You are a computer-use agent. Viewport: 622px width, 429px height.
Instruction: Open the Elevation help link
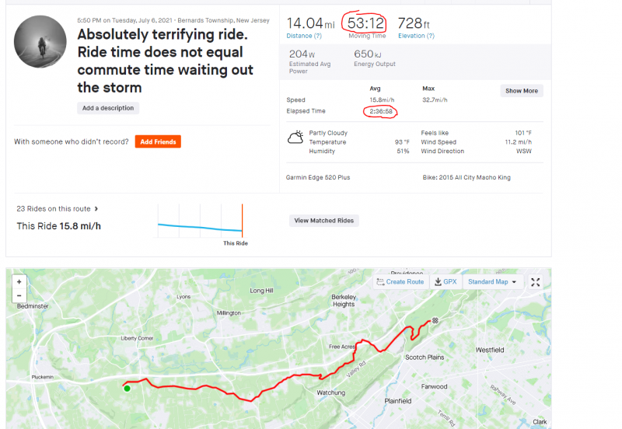click(416, 36)
